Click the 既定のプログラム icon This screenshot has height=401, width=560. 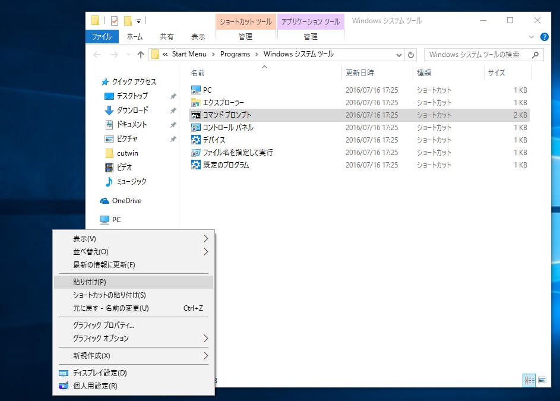[196, 165]
